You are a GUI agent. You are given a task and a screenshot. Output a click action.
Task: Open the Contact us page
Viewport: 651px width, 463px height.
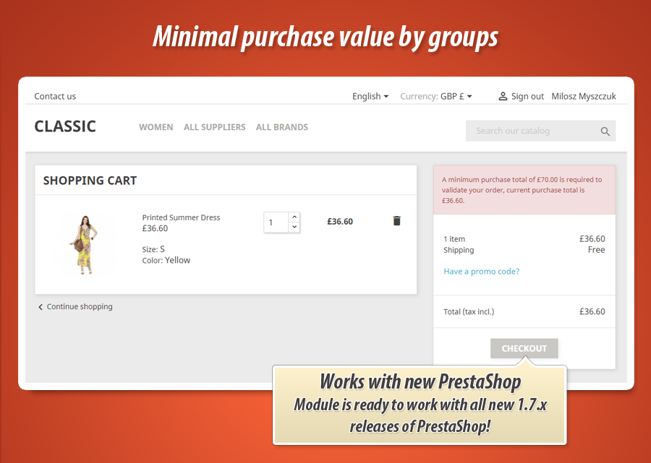pyautogui.click(x=55, y=95)
